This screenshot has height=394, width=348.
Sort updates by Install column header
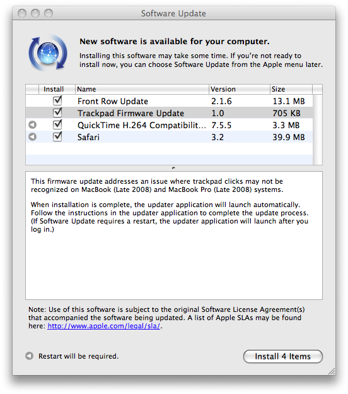pyautogui.click(x=57, y=89)
